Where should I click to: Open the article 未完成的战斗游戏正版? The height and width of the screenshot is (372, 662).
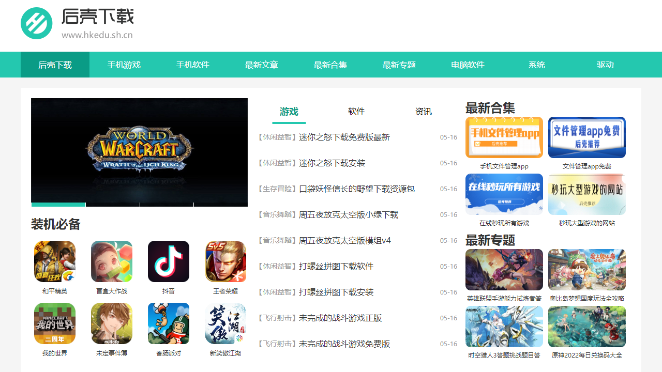340,318
